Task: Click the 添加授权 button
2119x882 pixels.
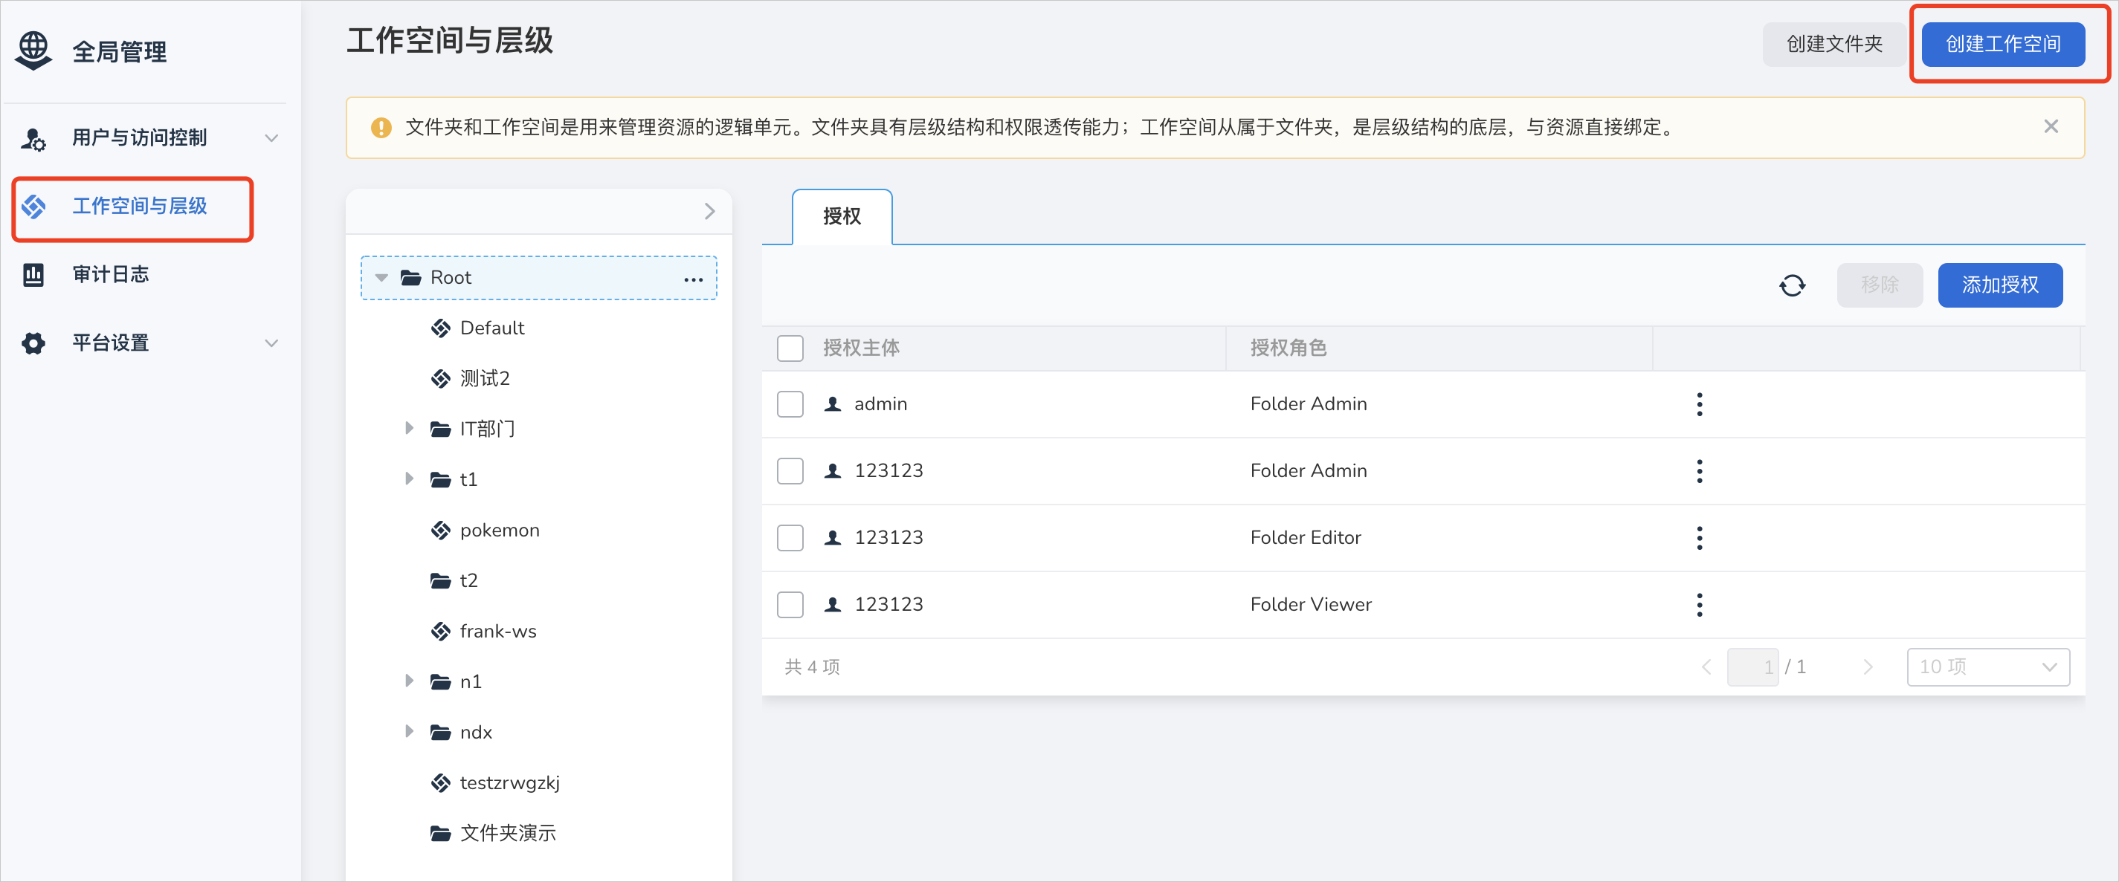Action: point(2000,285)
